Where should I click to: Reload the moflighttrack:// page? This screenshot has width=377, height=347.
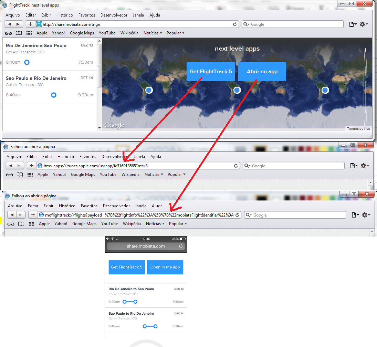(237, 215)
